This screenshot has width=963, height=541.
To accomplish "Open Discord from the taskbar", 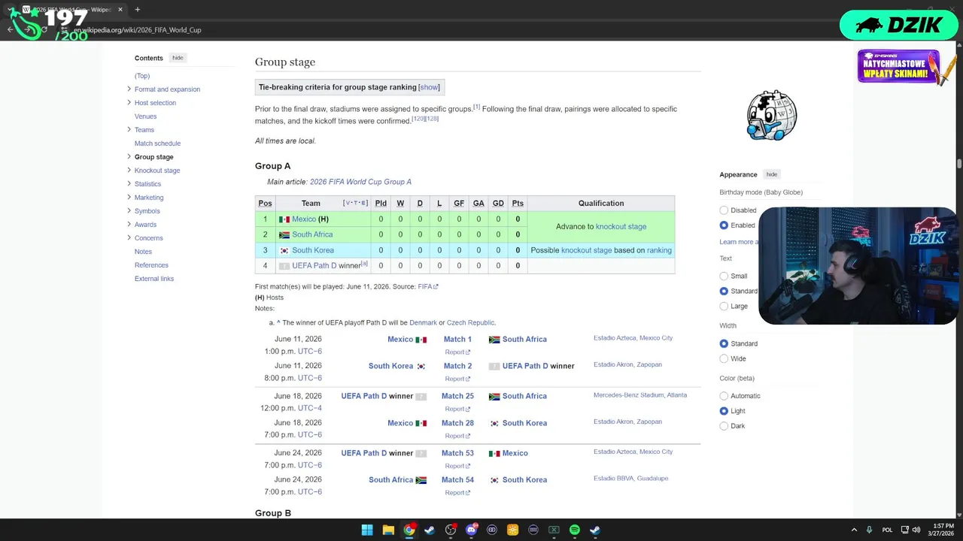I will click(x=471, y=530).
